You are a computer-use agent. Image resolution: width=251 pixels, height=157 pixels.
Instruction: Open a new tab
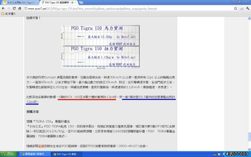click(81, 3)
